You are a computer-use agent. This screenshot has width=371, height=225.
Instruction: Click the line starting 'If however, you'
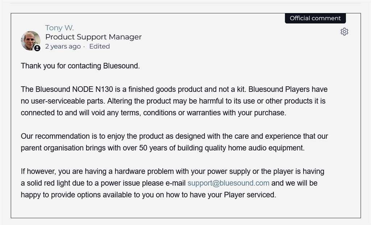tap(172, 171)
